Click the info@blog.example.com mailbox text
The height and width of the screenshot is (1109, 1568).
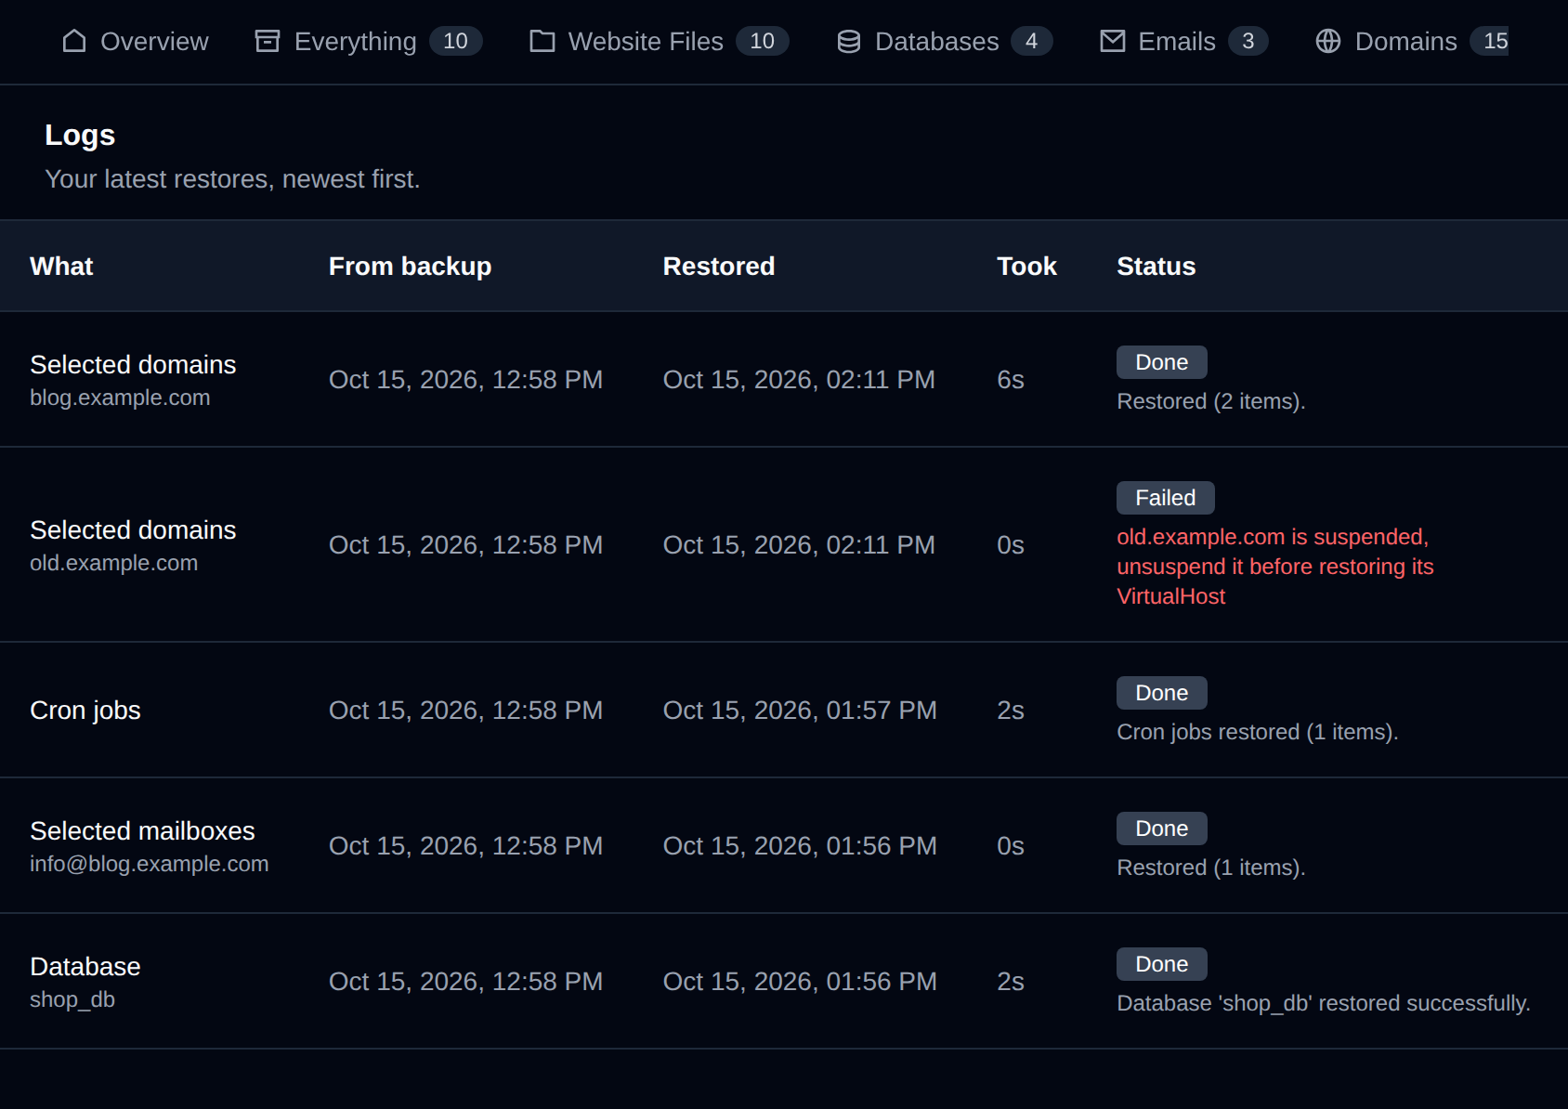tap(149, 864)
